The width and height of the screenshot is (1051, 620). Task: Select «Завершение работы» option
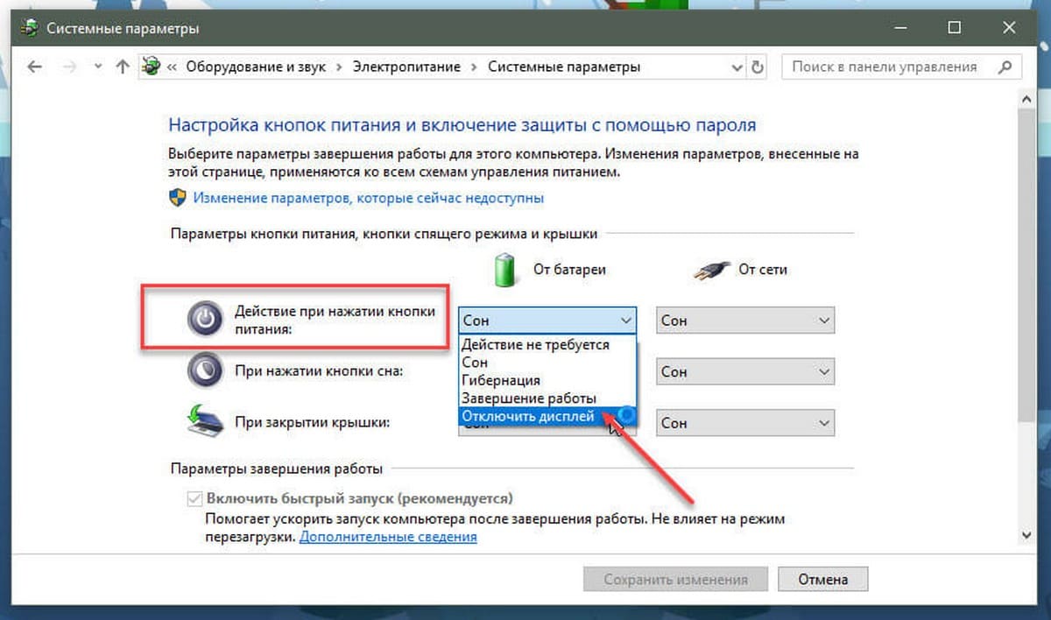coord(547,398)
